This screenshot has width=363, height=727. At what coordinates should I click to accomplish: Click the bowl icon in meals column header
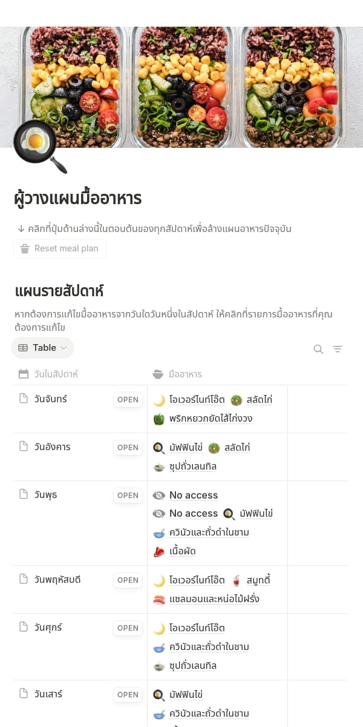pos(158,374)
